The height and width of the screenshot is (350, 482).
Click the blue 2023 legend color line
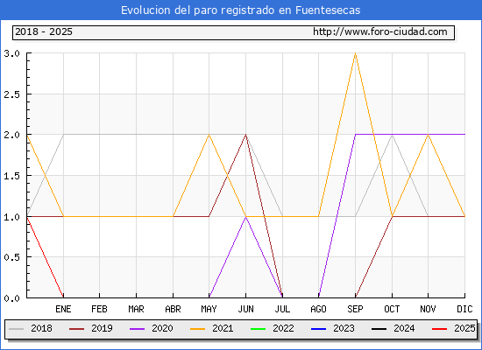[x=318, y=329]
